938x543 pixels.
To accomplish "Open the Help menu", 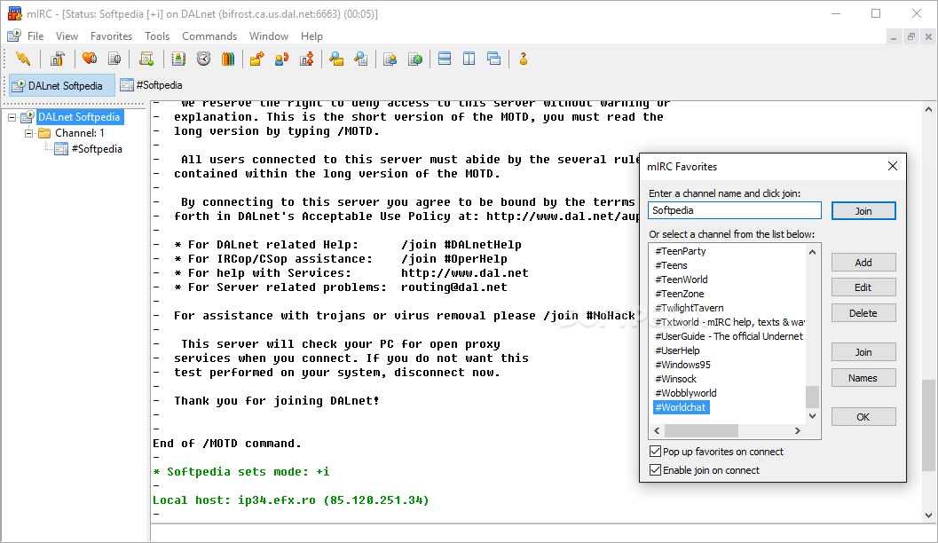I will [311, 35].
